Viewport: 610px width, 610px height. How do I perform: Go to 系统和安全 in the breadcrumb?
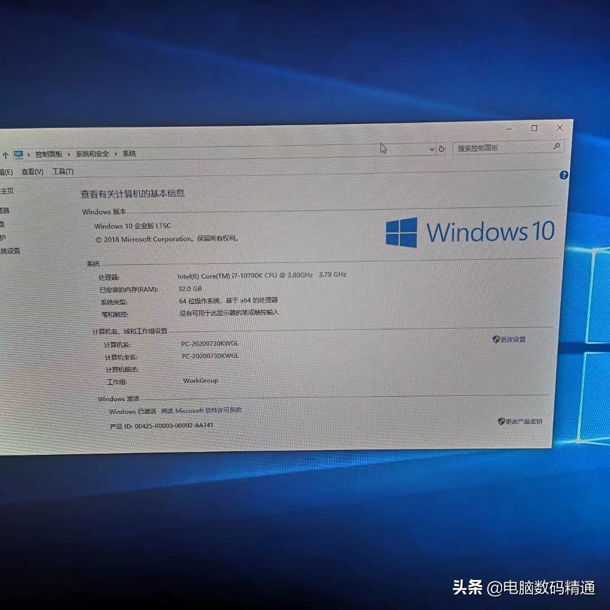coord(93,154)
